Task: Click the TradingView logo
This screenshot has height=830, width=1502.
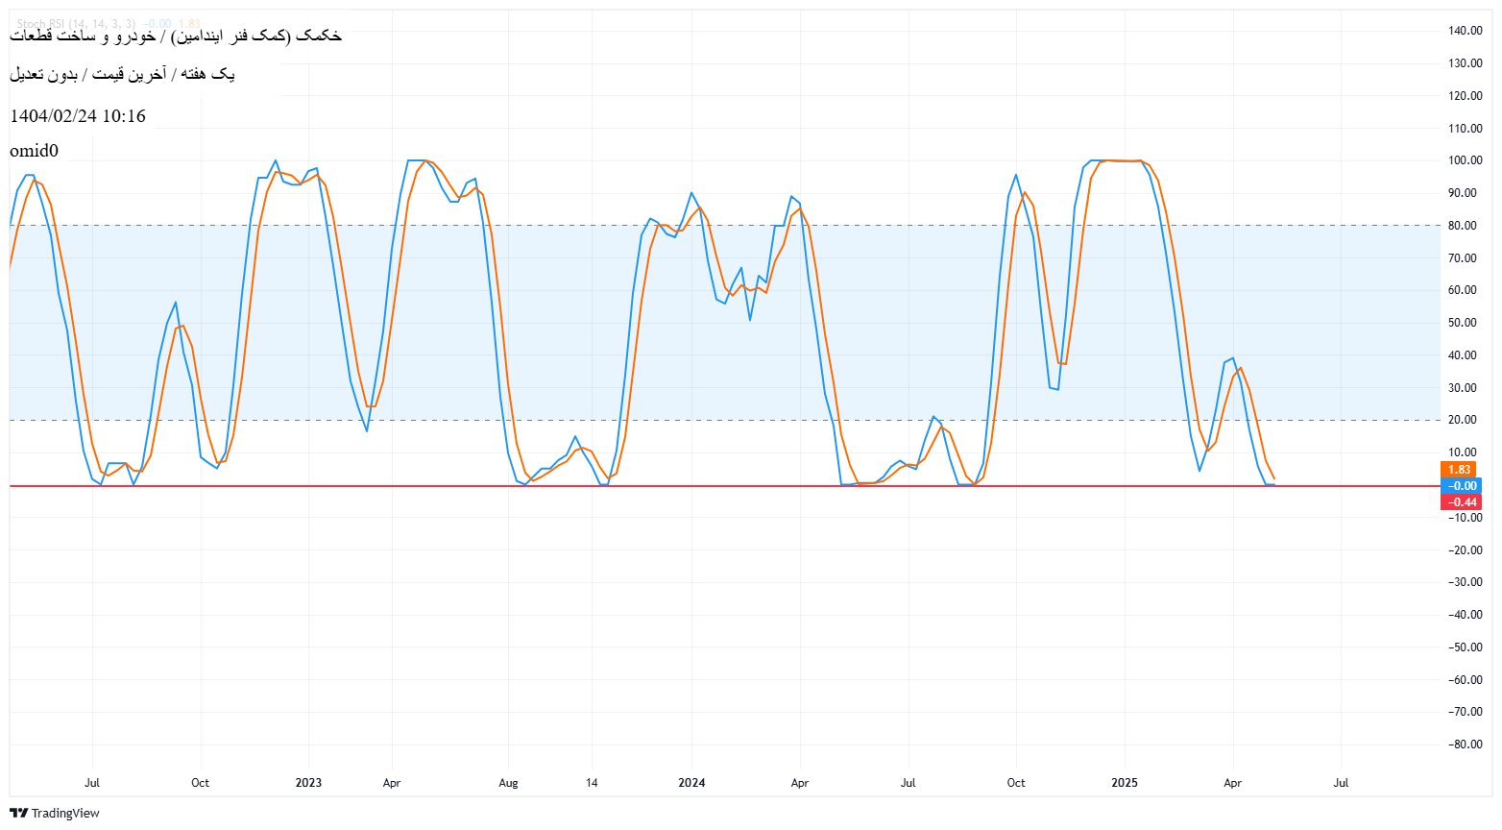Action: click(17, 813)
